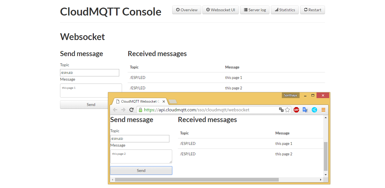Click the cyan share extension icon
385x188 pixels.
314,110
